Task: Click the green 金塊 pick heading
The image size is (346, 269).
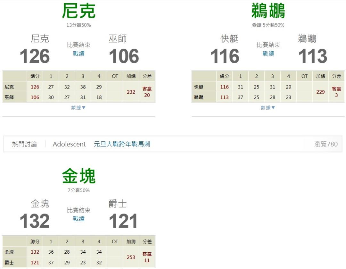Action: pyautogui.click(x=78, y=176)
